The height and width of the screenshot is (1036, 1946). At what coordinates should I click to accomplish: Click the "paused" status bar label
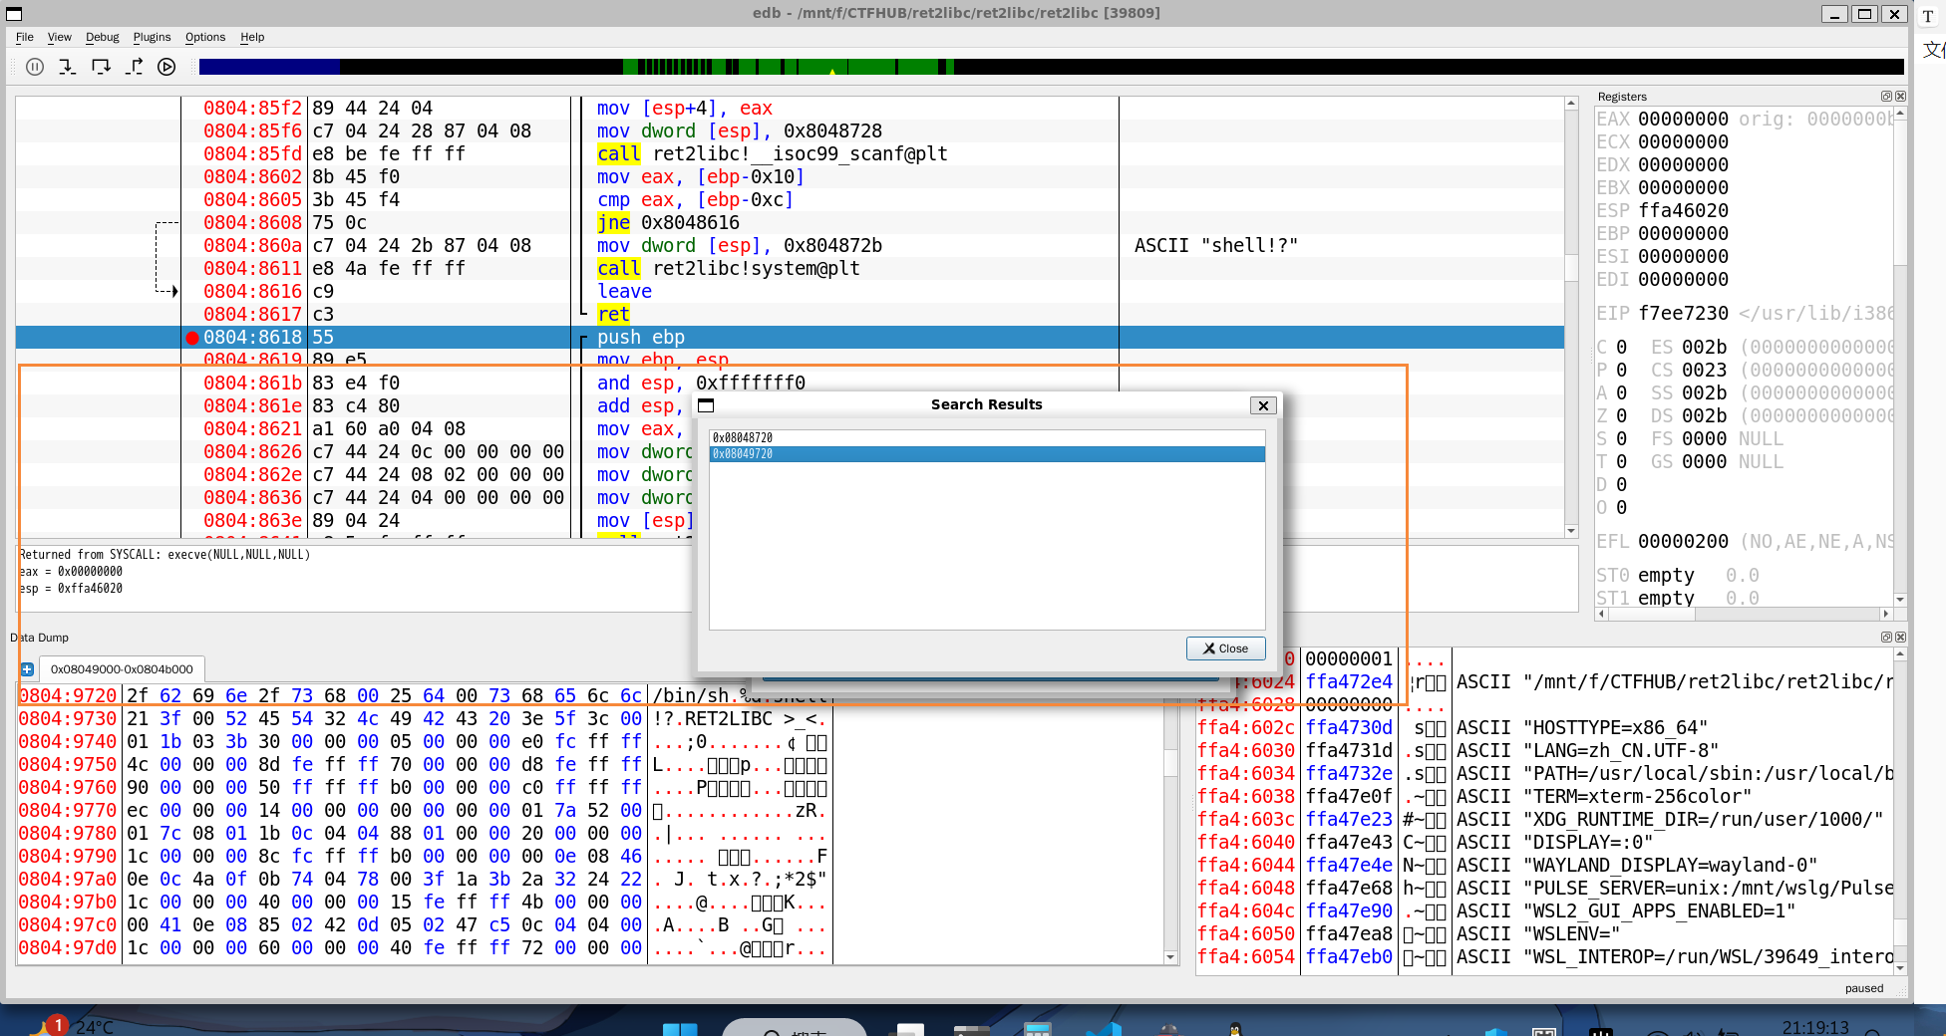point(1863,989)
